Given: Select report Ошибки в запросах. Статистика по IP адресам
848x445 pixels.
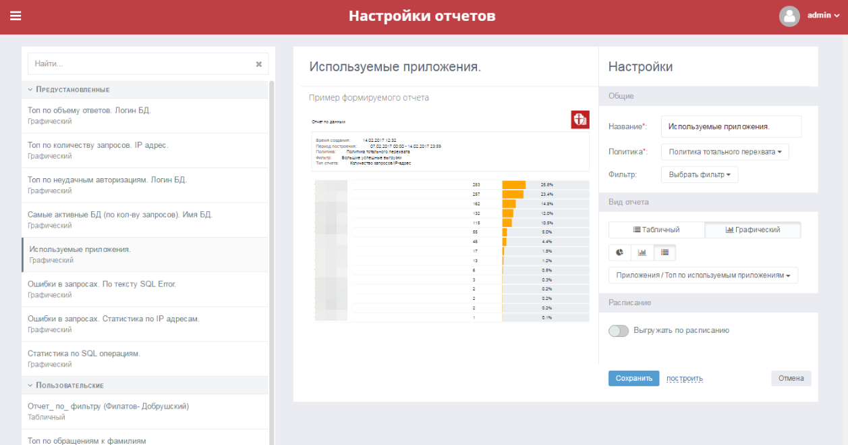Looking at the screenshot, I should 145,324.
